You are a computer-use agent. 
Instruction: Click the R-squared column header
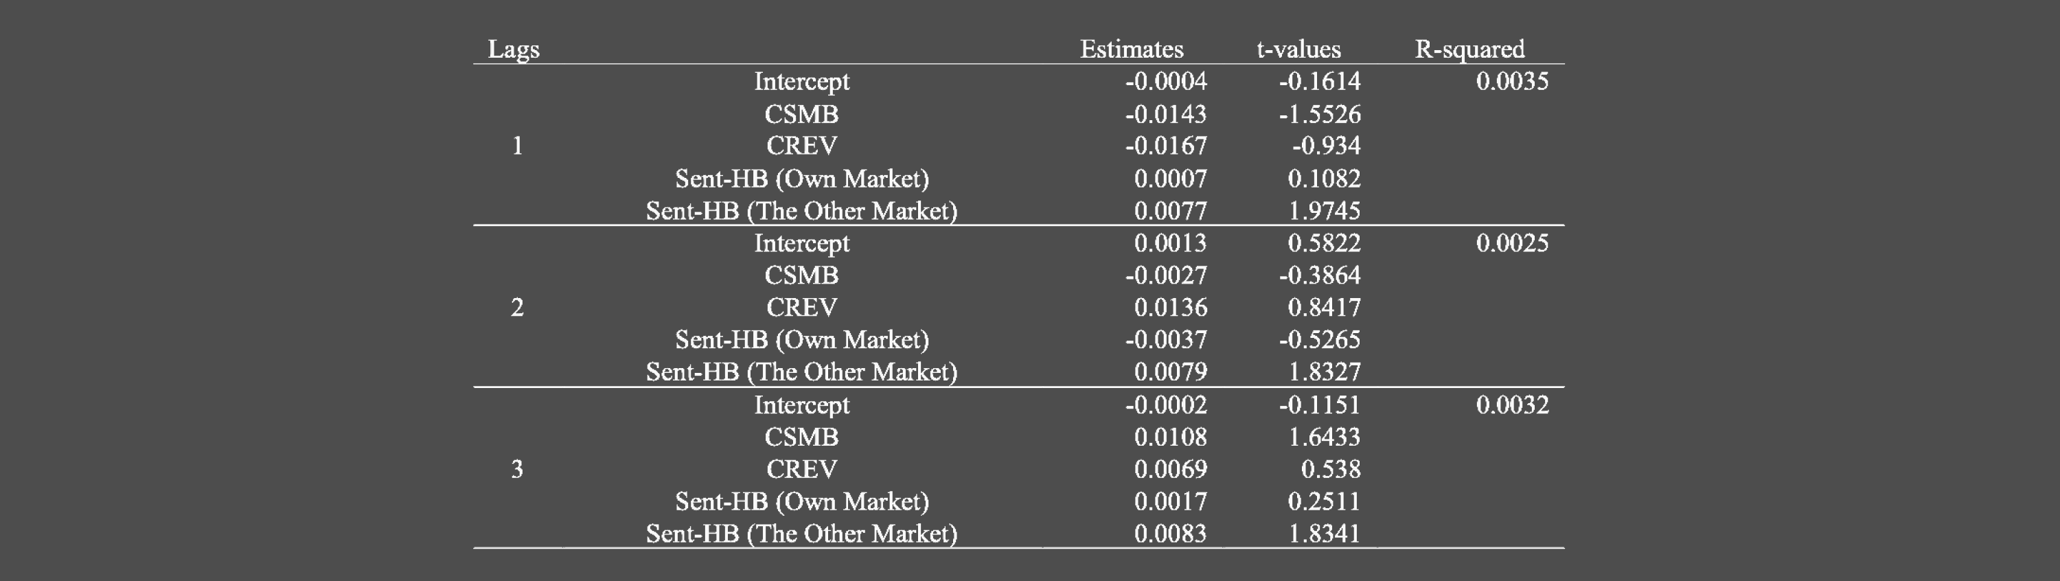(x=1469, y=49)
